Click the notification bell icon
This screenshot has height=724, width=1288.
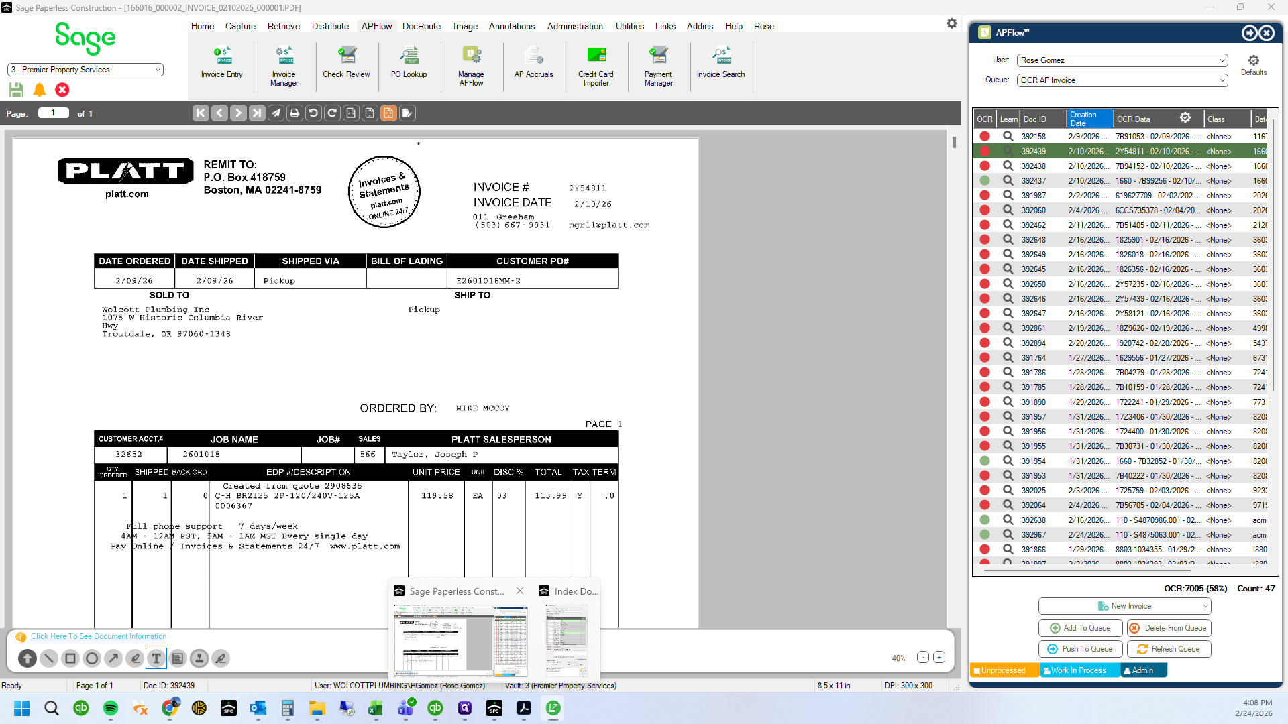(x=40, y=89)
